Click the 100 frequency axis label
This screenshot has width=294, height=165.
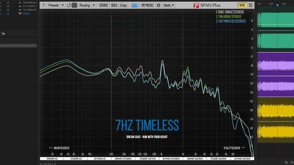[x=90, y=154]
